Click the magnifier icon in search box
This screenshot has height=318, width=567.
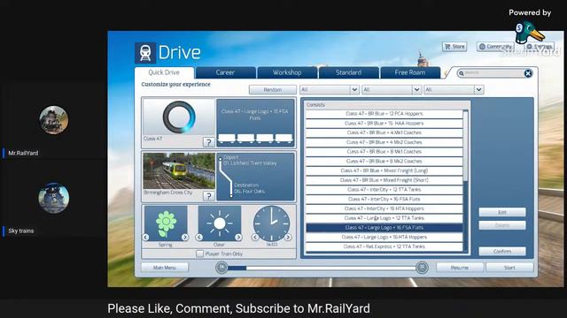tap(462, 73)
